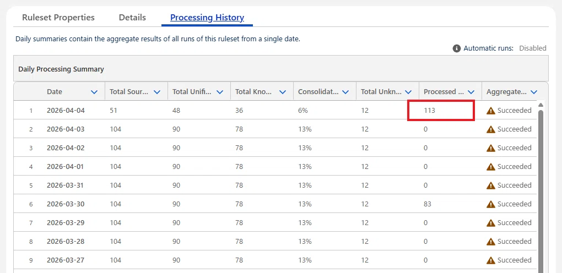This screenshot has height=273, width=562.
Task: Click warning icon in 2026-03-30 row
Action: pyautogui.click(x=491, y=204)
